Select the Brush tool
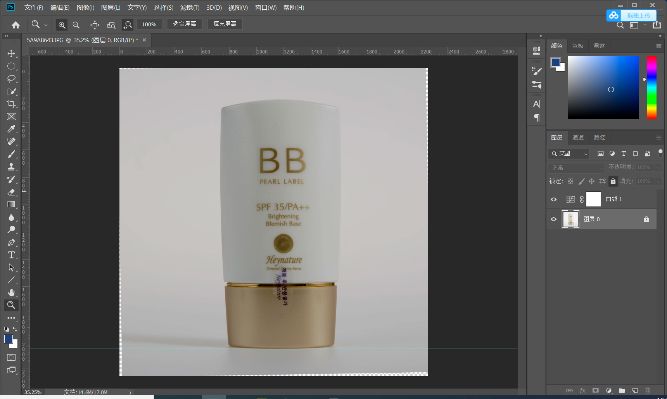667x399 pixels. coord(11,154)
